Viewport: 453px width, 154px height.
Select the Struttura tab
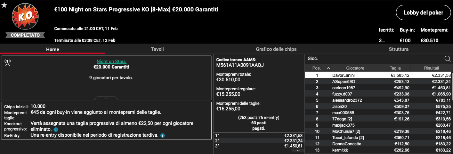click(398, 49)
